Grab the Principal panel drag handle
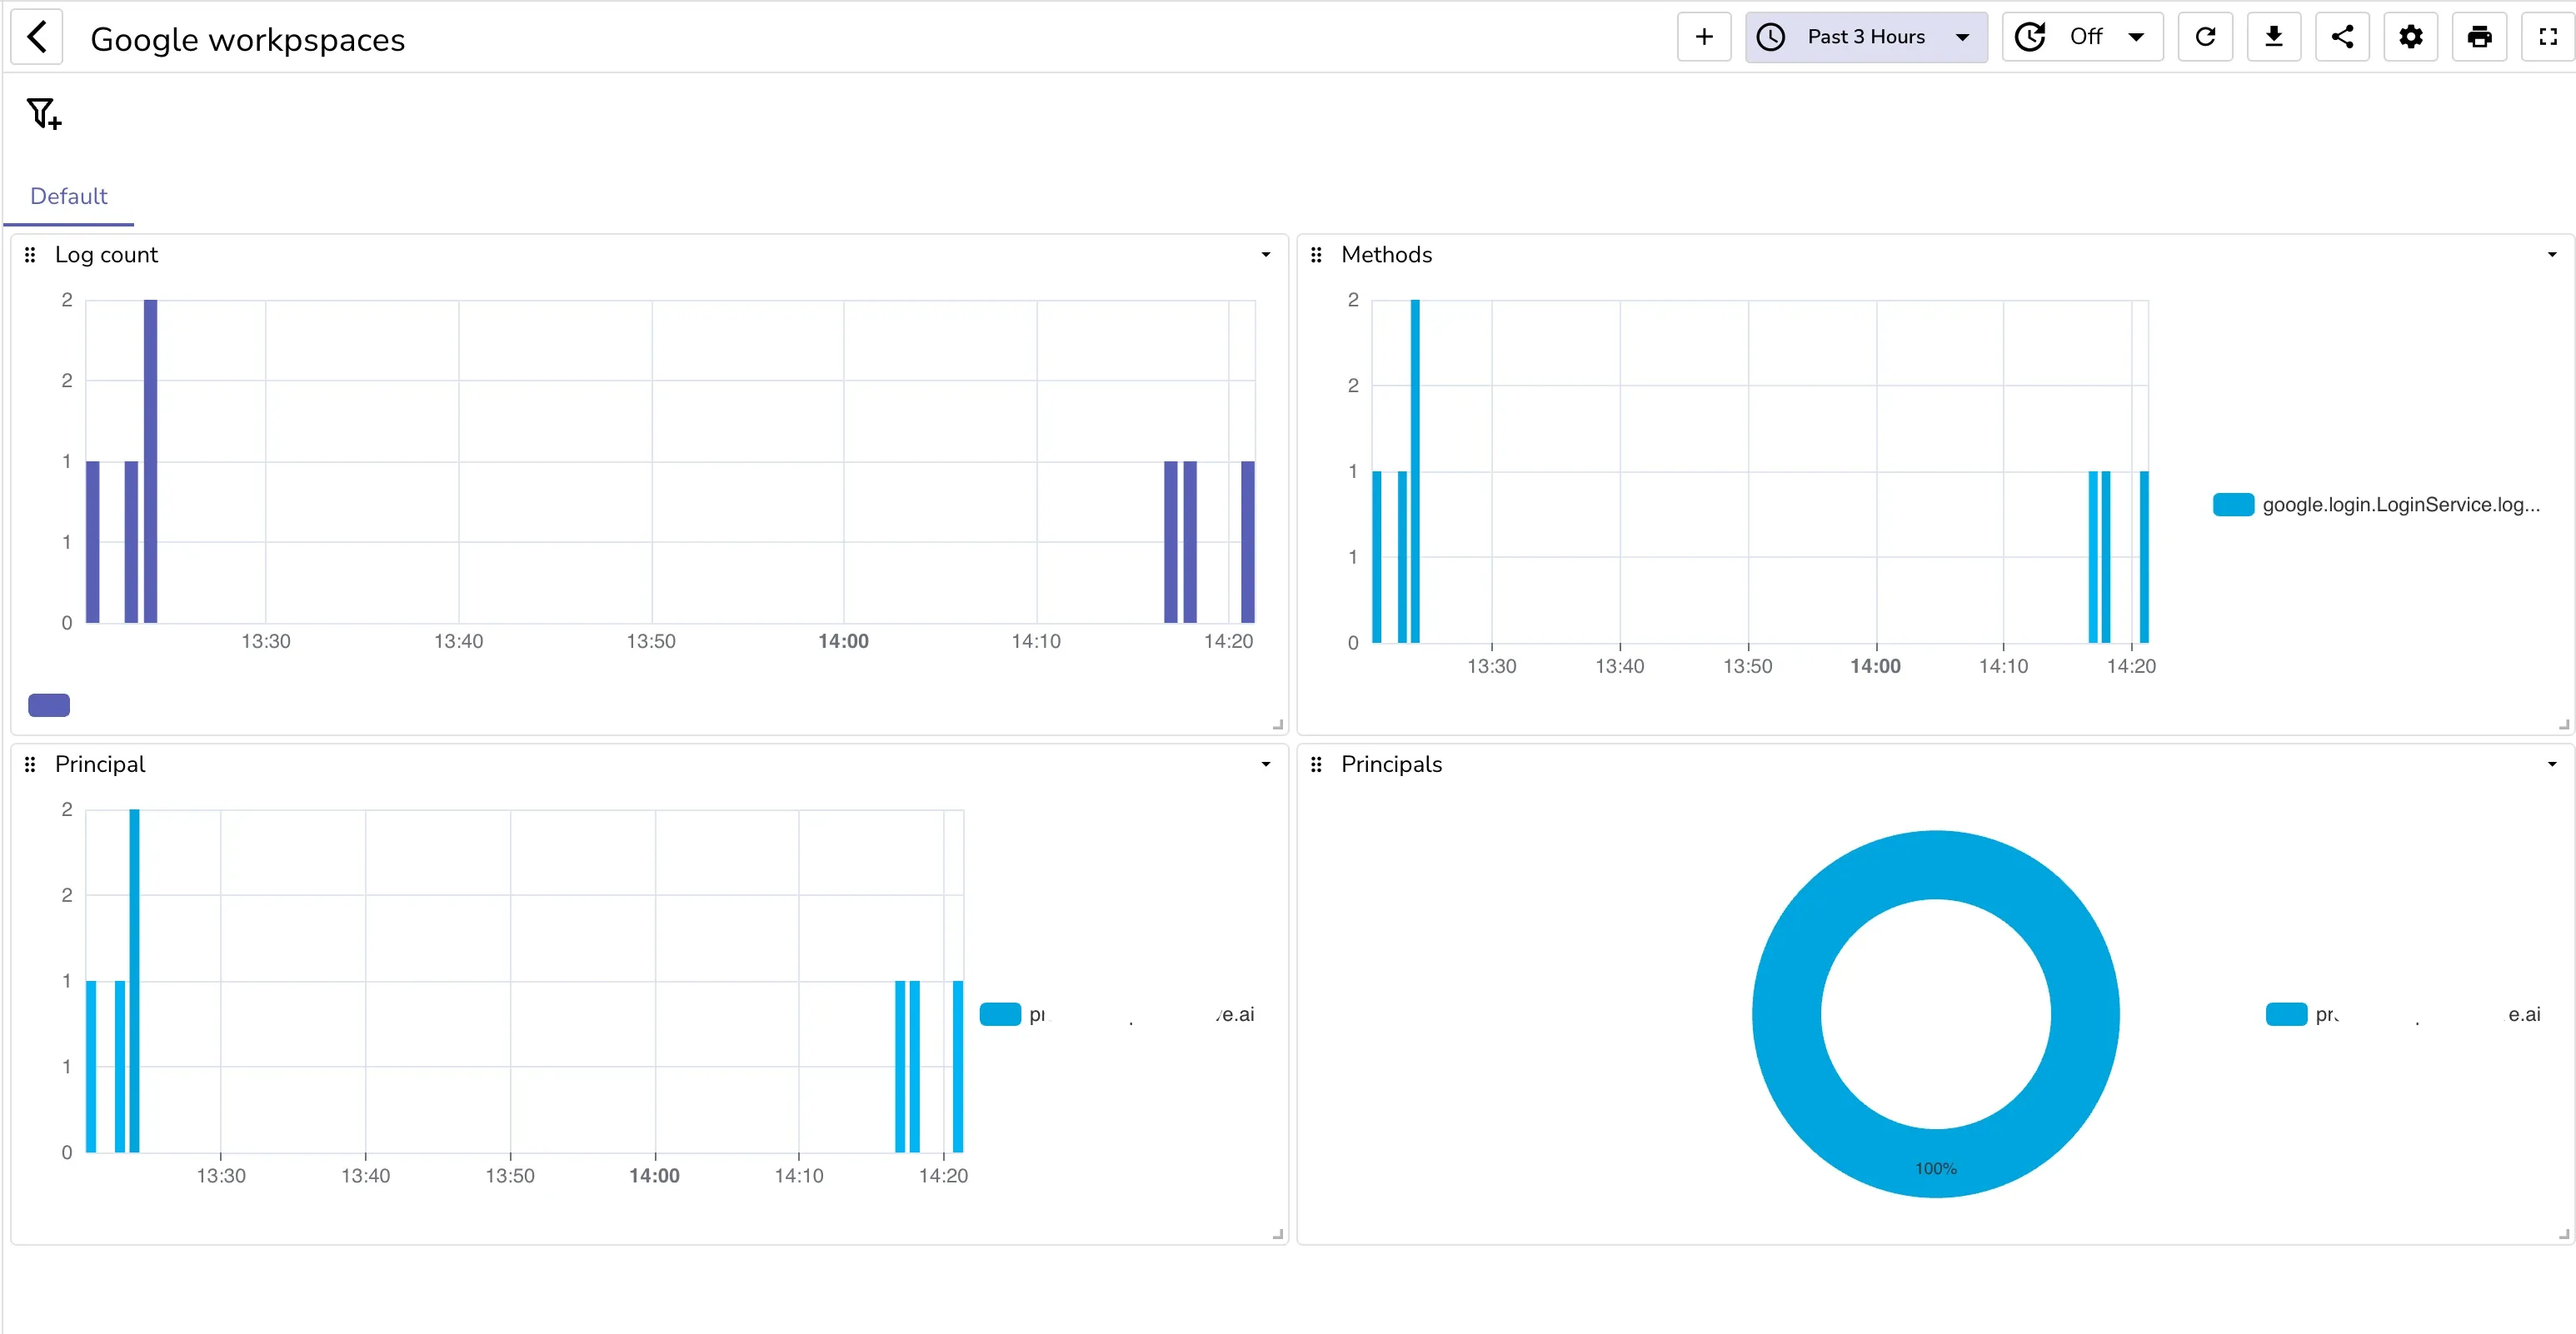2576x1334 pixels. click(29, 764)
